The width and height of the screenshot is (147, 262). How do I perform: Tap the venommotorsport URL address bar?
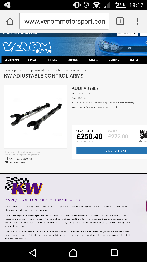click(x=64, y=21)
